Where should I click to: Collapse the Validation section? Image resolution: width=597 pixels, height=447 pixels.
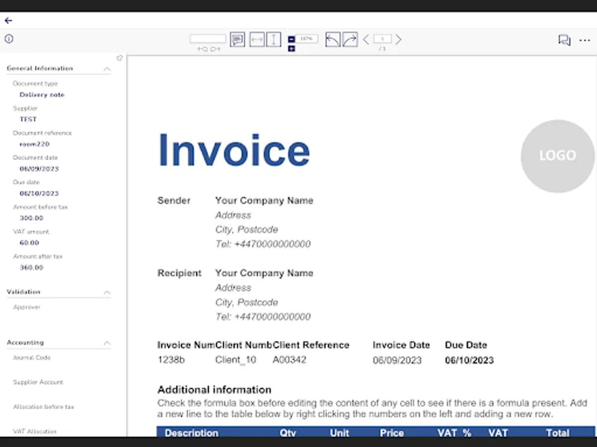[106, 293]
